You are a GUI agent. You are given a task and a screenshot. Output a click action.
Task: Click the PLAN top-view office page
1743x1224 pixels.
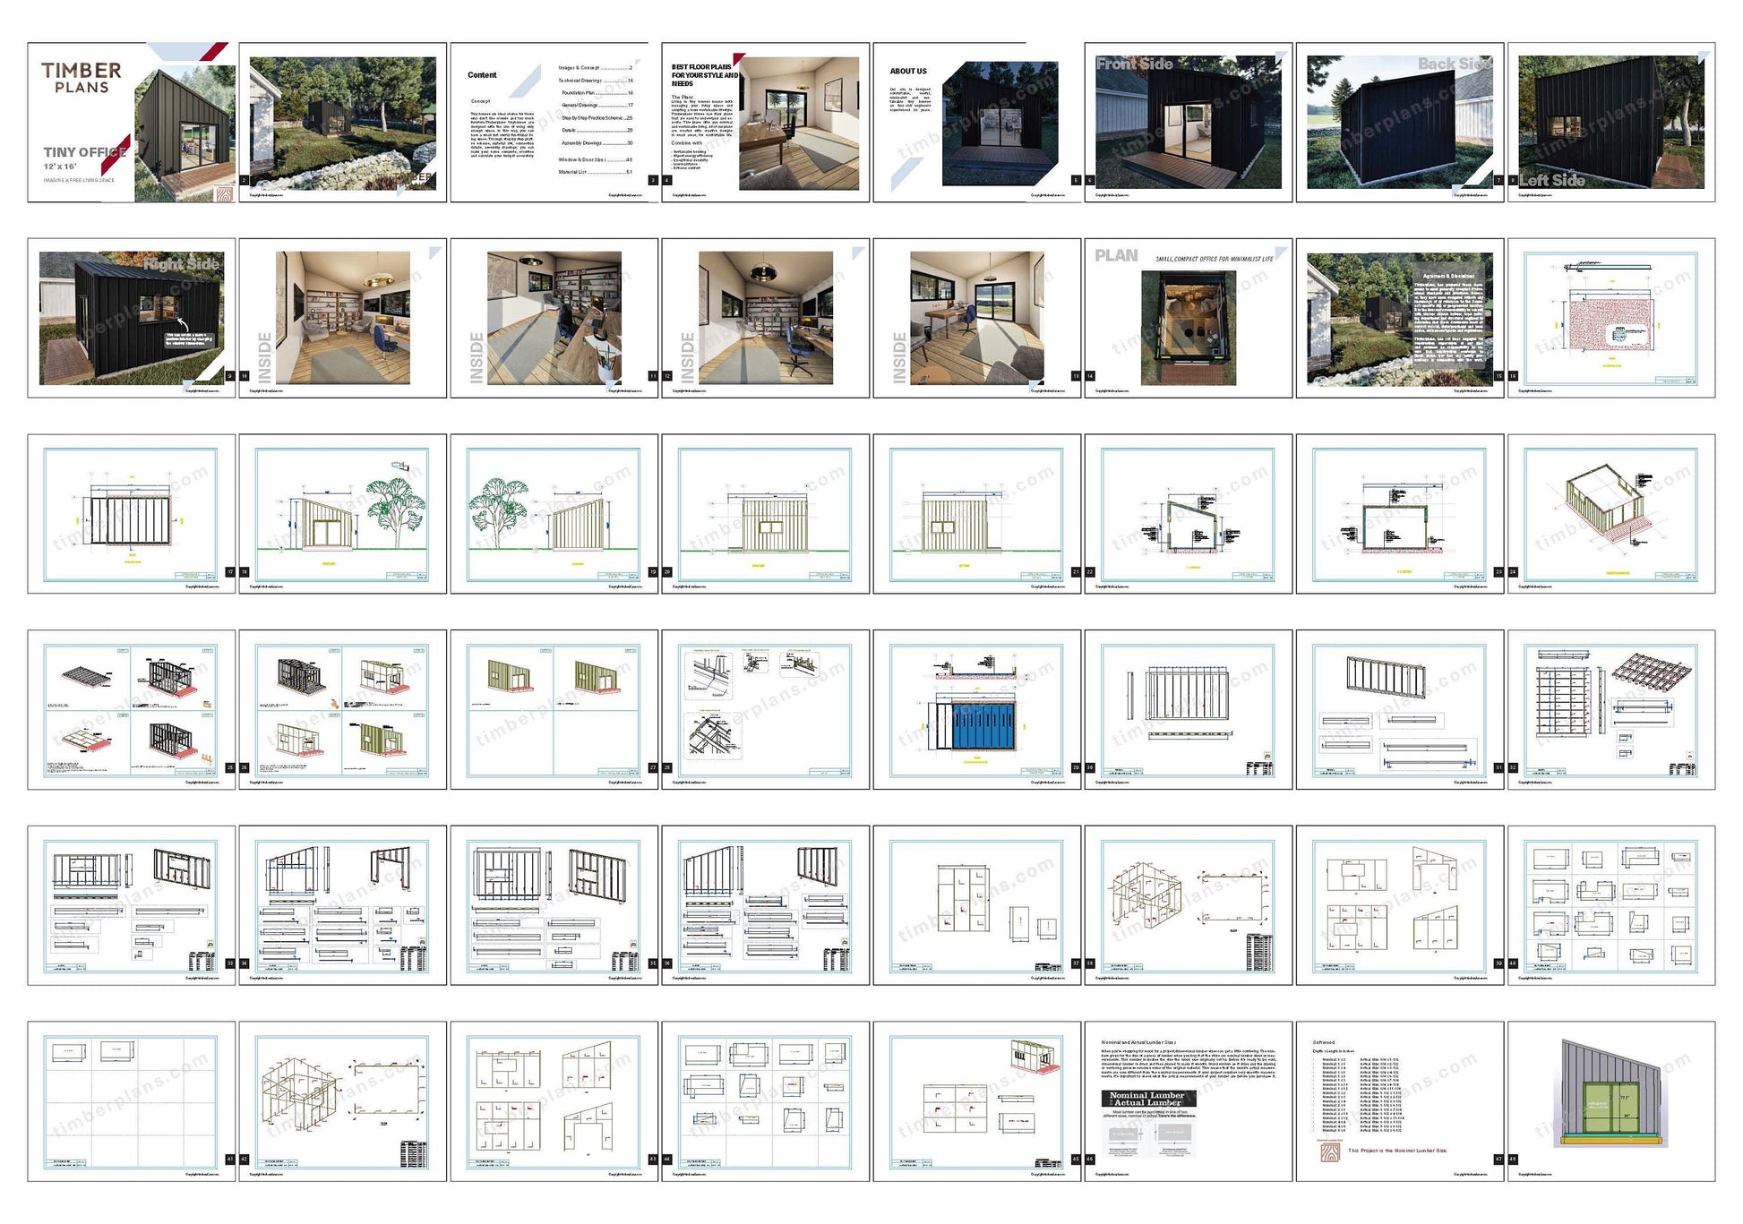[x=1188, y=318]
